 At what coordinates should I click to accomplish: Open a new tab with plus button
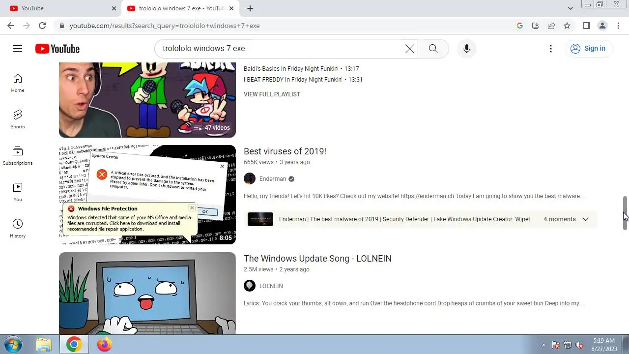pyautogui.click(x=250, y=8)
